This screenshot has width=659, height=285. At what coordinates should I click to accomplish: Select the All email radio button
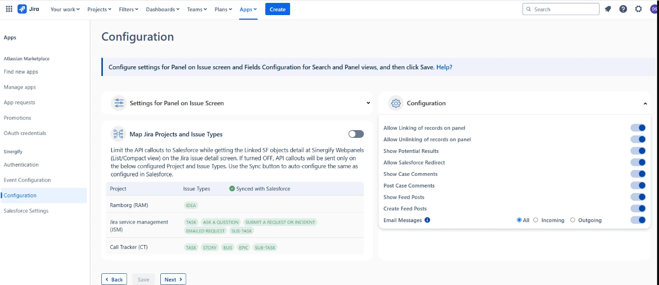point(519,220)
